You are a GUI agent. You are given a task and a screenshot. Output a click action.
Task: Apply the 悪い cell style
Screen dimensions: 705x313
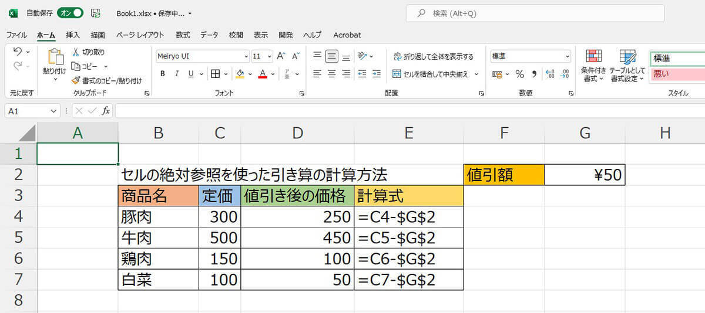676,74
